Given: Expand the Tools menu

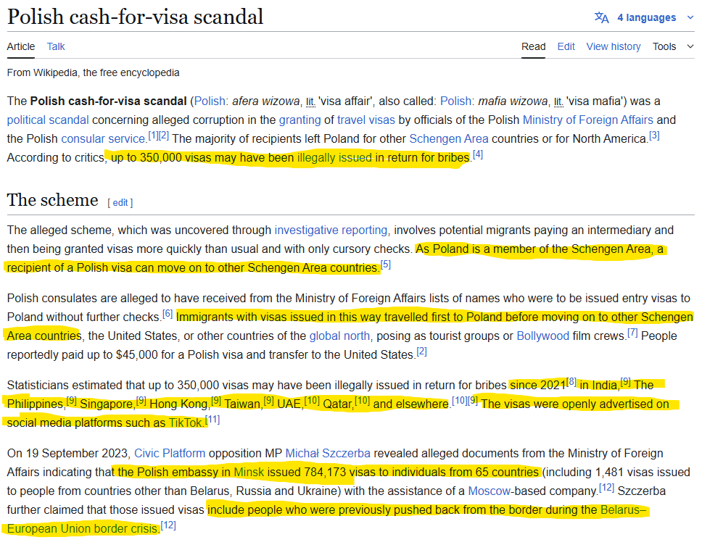Looking at the screenshot, I should point(673,46).
